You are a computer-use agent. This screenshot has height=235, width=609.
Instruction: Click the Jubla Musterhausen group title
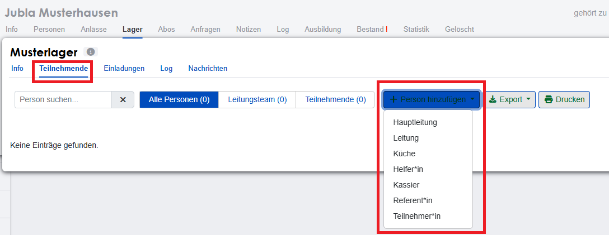[x=62, y=13]
